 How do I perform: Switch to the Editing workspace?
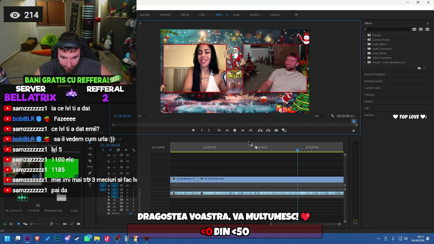tap(185, 15)
